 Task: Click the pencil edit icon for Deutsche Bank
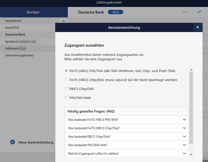199,12
